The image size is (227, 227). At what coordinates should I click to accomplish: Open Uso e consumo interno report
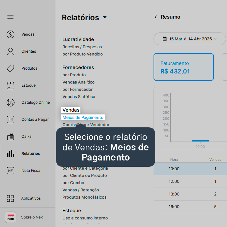[85, 218]
